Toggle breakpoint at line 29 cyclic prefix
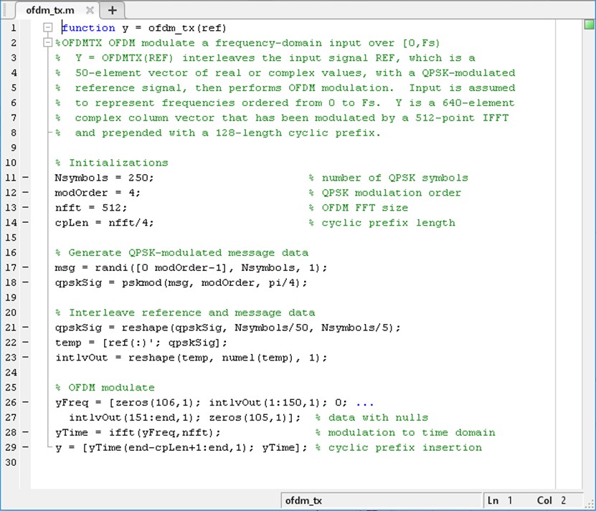Screen dimensions: 596x511 27,447
